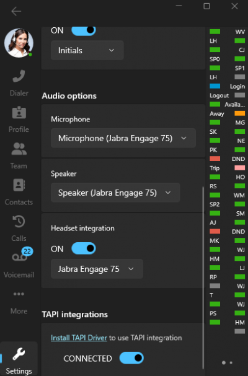
Task: Click the back arrow icon
Action: tap(16, 11)
